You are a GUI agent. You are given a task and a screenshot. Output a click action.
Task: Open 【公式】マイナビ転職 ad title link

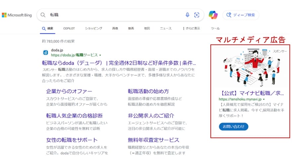point(252,93)
